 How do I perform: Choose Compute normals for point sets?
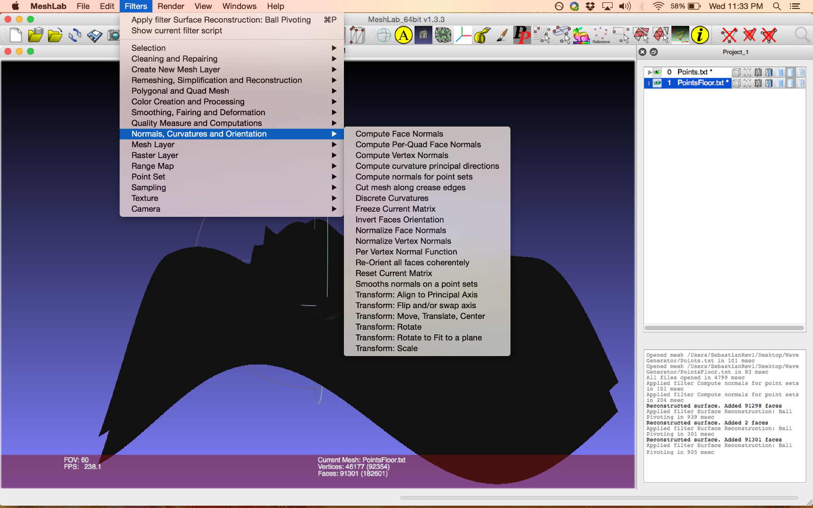click(x=427, y=177)
